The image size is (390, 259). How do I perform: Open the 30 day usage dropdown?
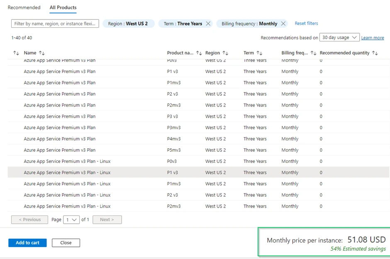pos(339,37)
